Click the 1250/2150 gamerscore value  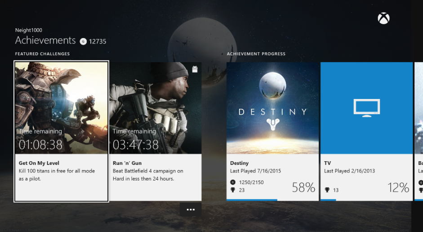(x=251, y=182)
